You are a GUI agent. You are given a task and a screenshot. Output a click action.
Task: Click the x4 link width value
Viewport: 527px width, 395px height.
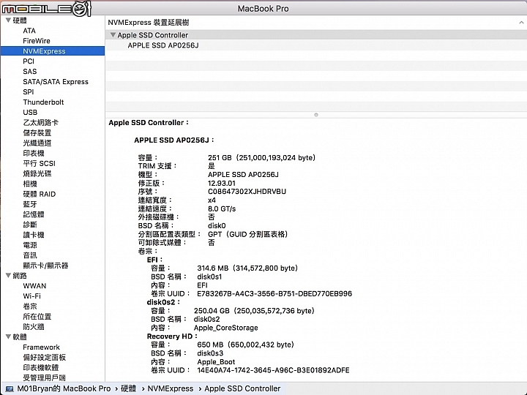[x=212, y=200]
